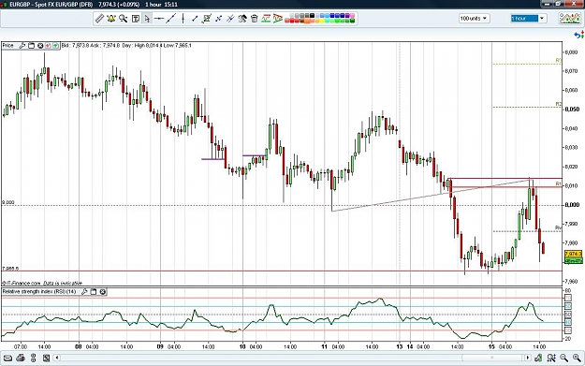Click the time scrollbar right arrow
This screenshot has width=585, height=366.
pos(528,359)
